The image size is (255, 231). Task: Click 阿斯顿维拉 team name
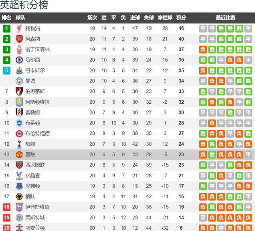pos(37,102)
